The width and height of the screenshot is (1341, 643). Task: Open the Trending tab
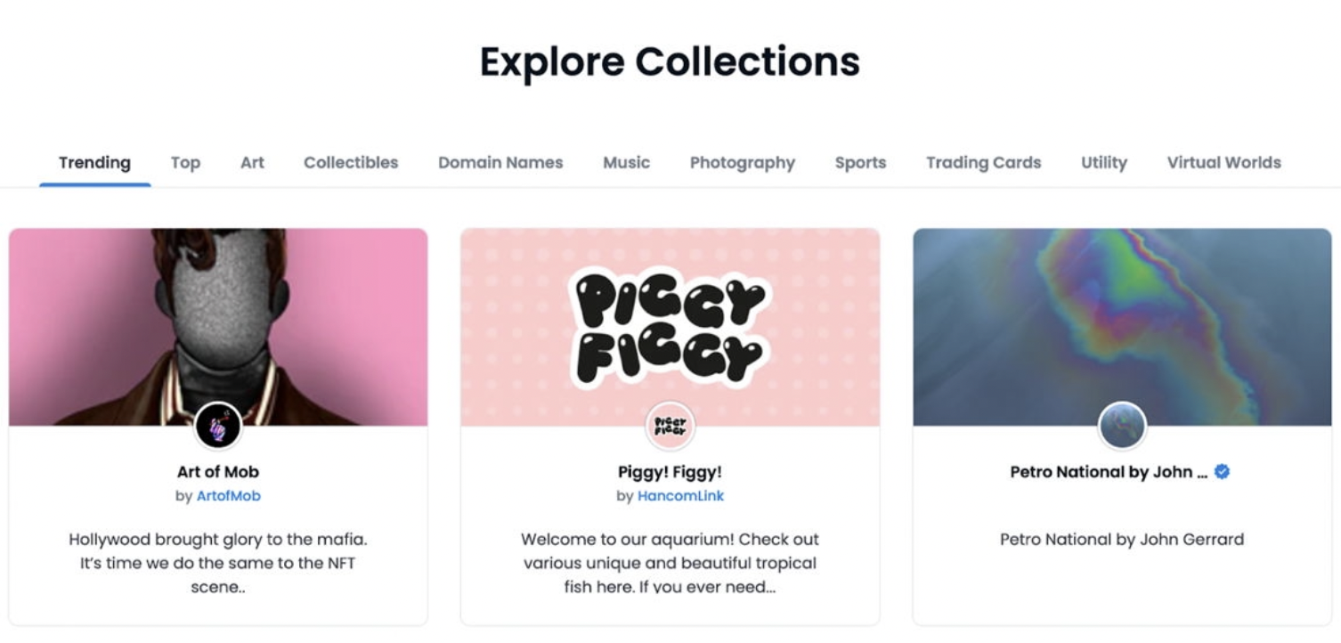click(x=94, y=163)
